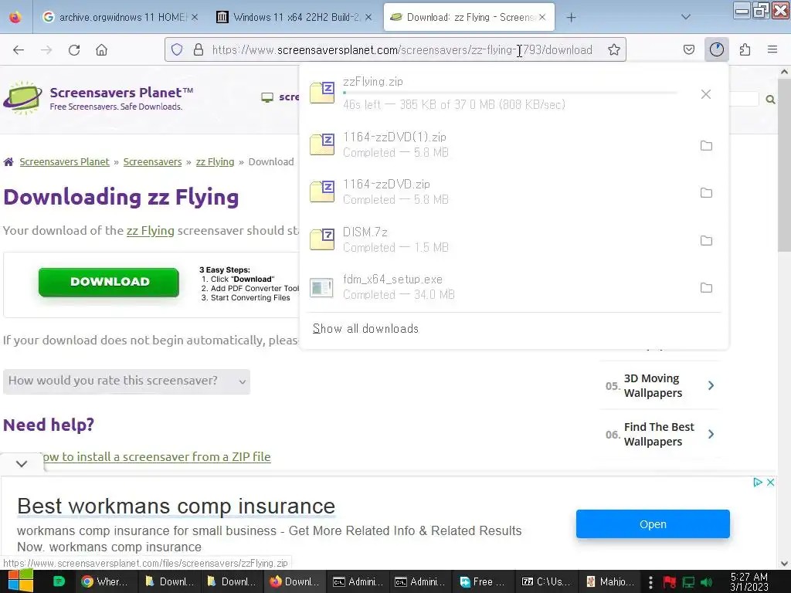
Task: Click the site search magnifier icon
Action: coord(770,100)
